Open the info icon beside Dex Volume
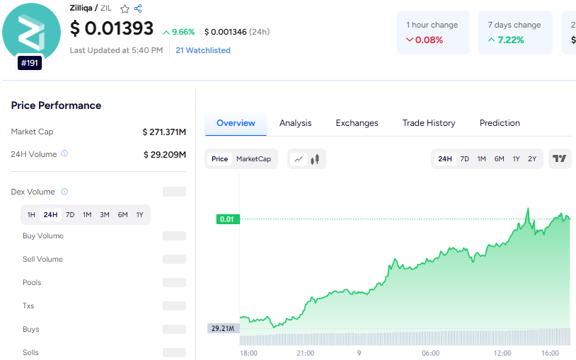Screen dimensions: 576x360 [x=64, y=192]
